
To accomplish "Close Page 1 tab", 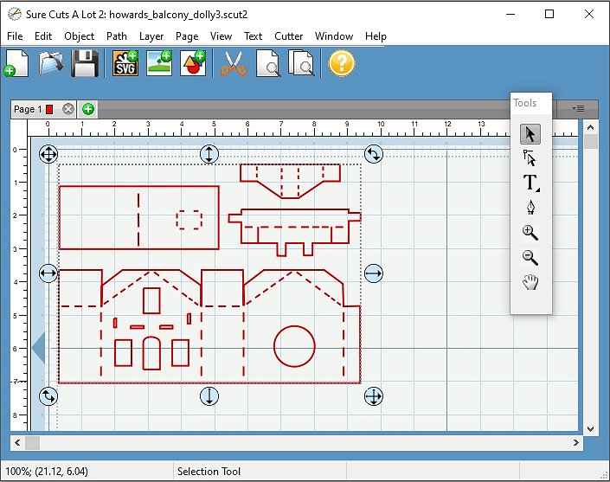I will tap(68, 109).
